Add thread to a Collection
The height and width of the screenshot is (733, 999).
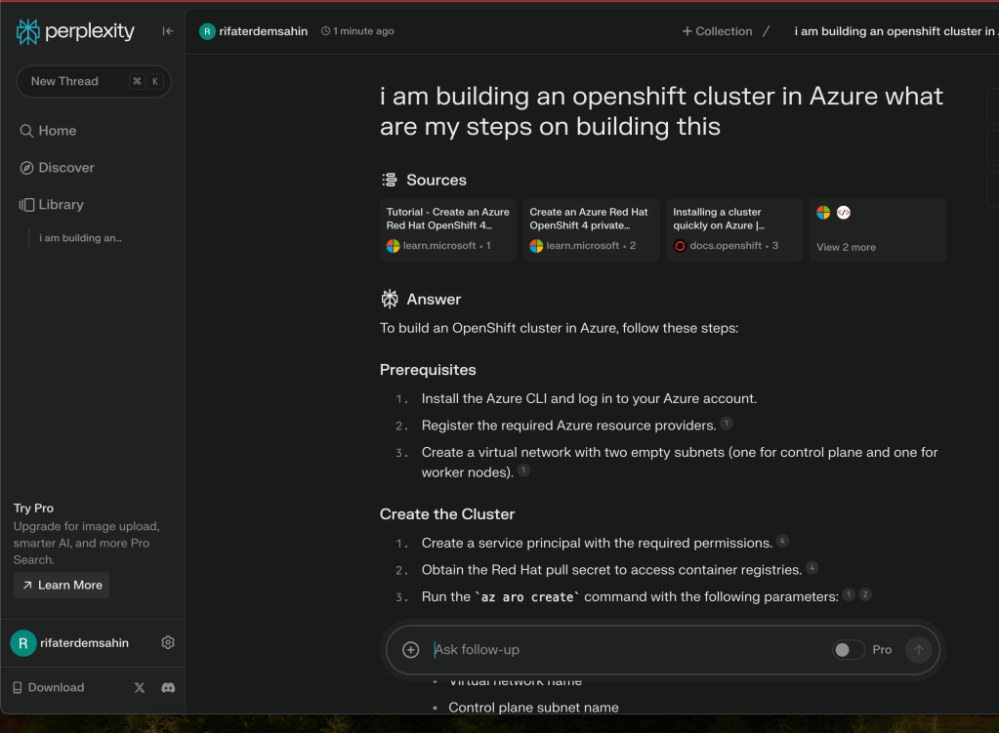pos(718,31)
